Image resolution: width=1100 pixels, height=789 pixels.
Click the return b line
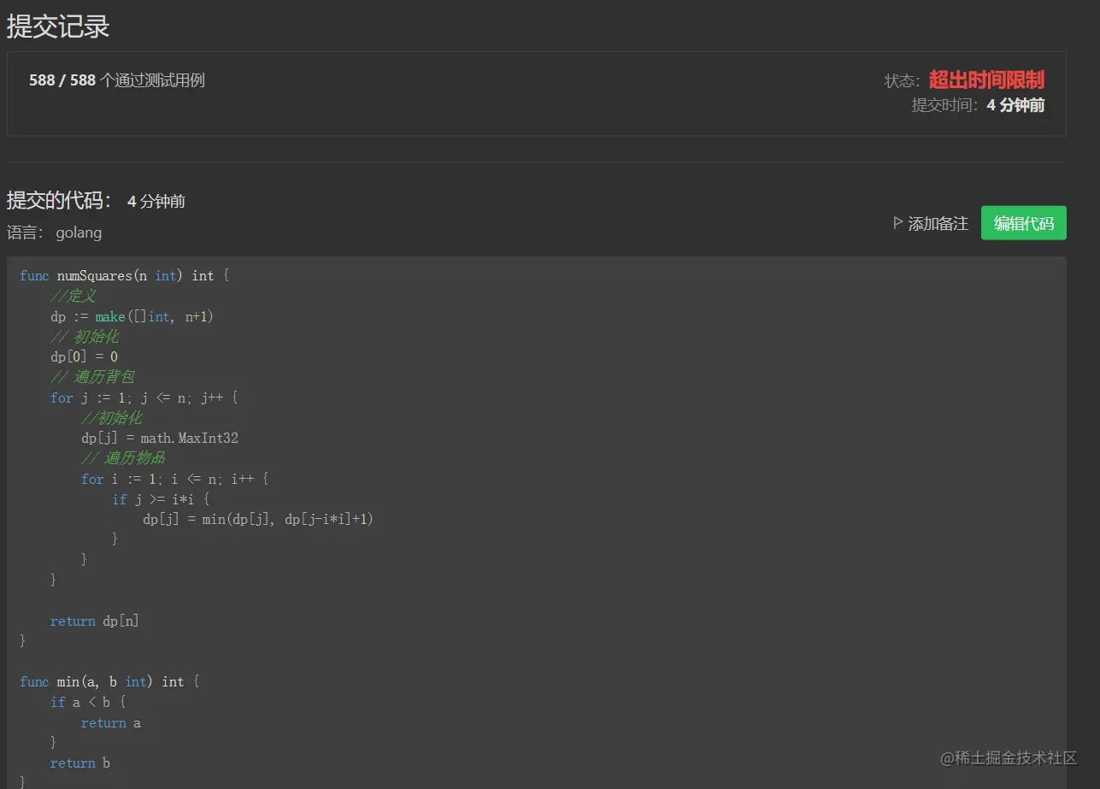[x=80, y=763]
